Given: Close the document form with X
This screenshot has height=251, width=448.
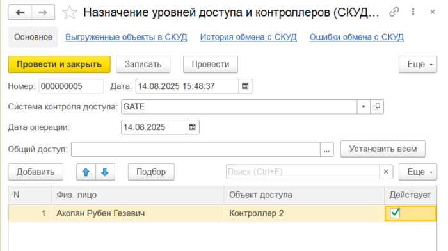Looking at the screenshot, I should pos(433,12).
